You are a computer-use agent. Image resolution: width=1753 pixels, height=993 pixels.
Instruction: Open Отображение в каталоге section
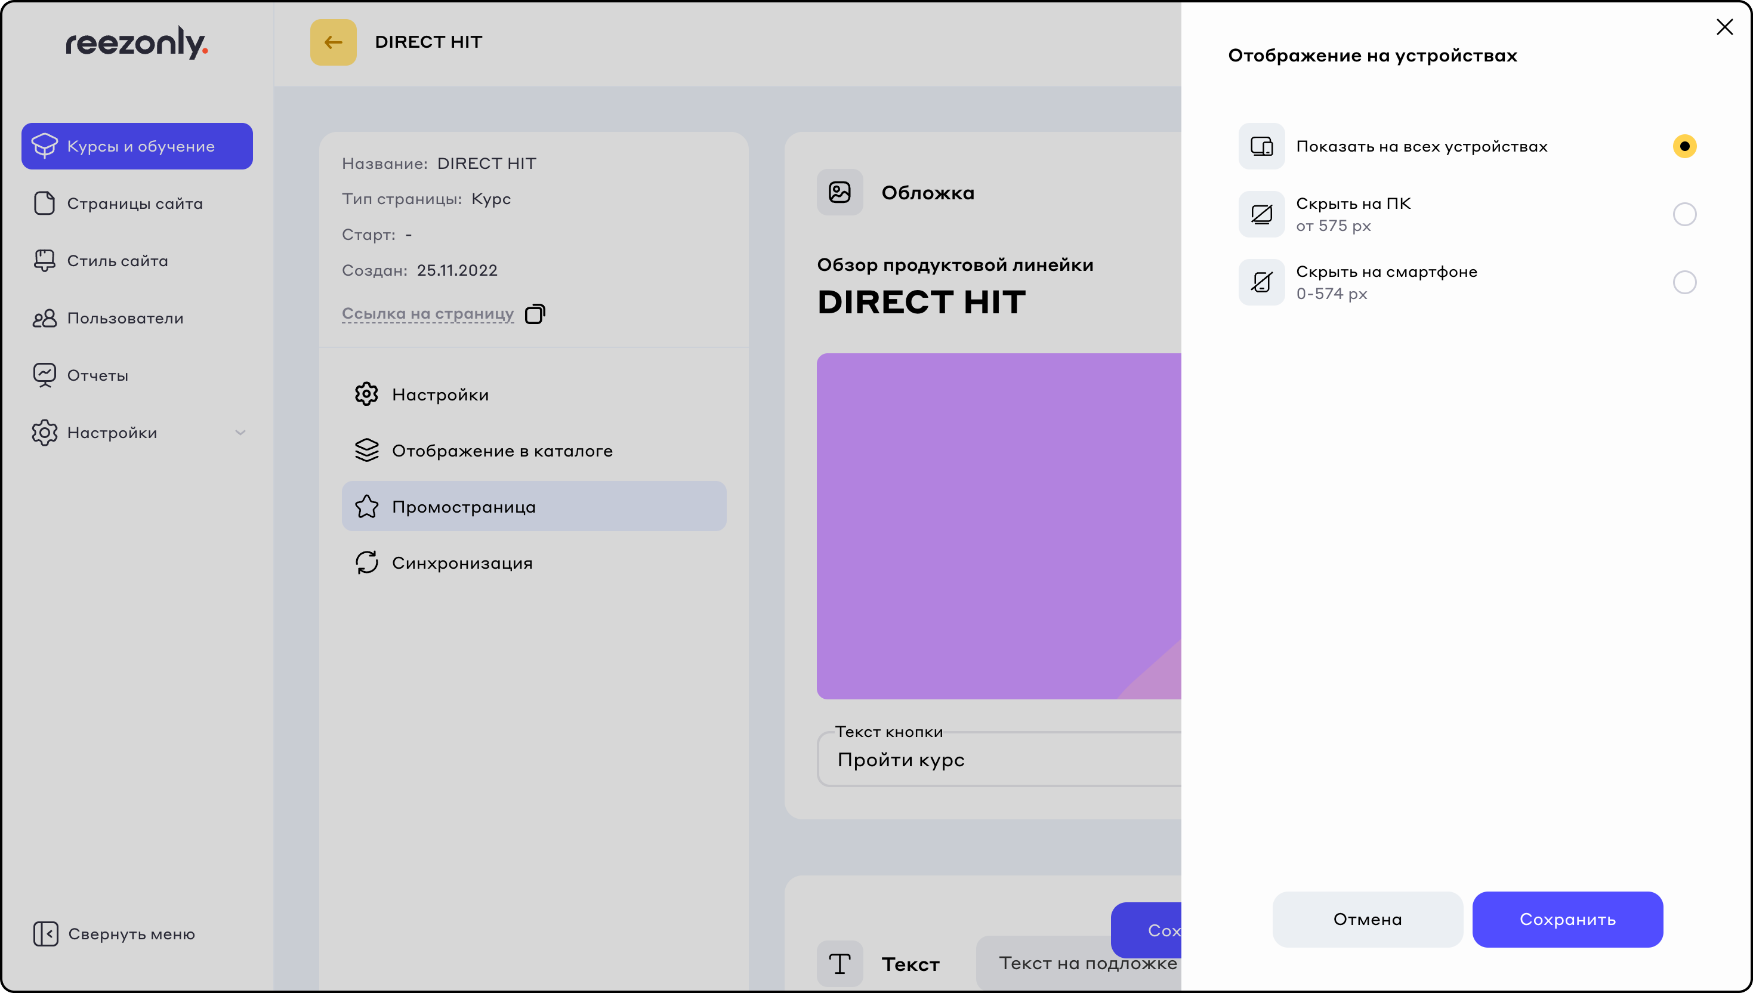tap(501, 451)
